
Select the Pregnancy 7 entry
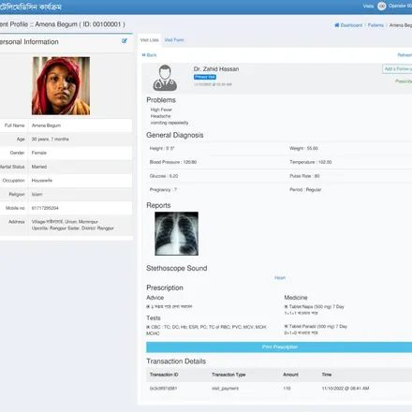163,189
